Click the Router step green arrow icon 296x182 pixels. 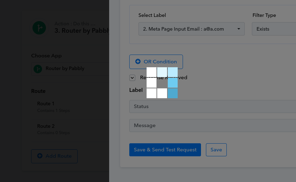point(39,28)
